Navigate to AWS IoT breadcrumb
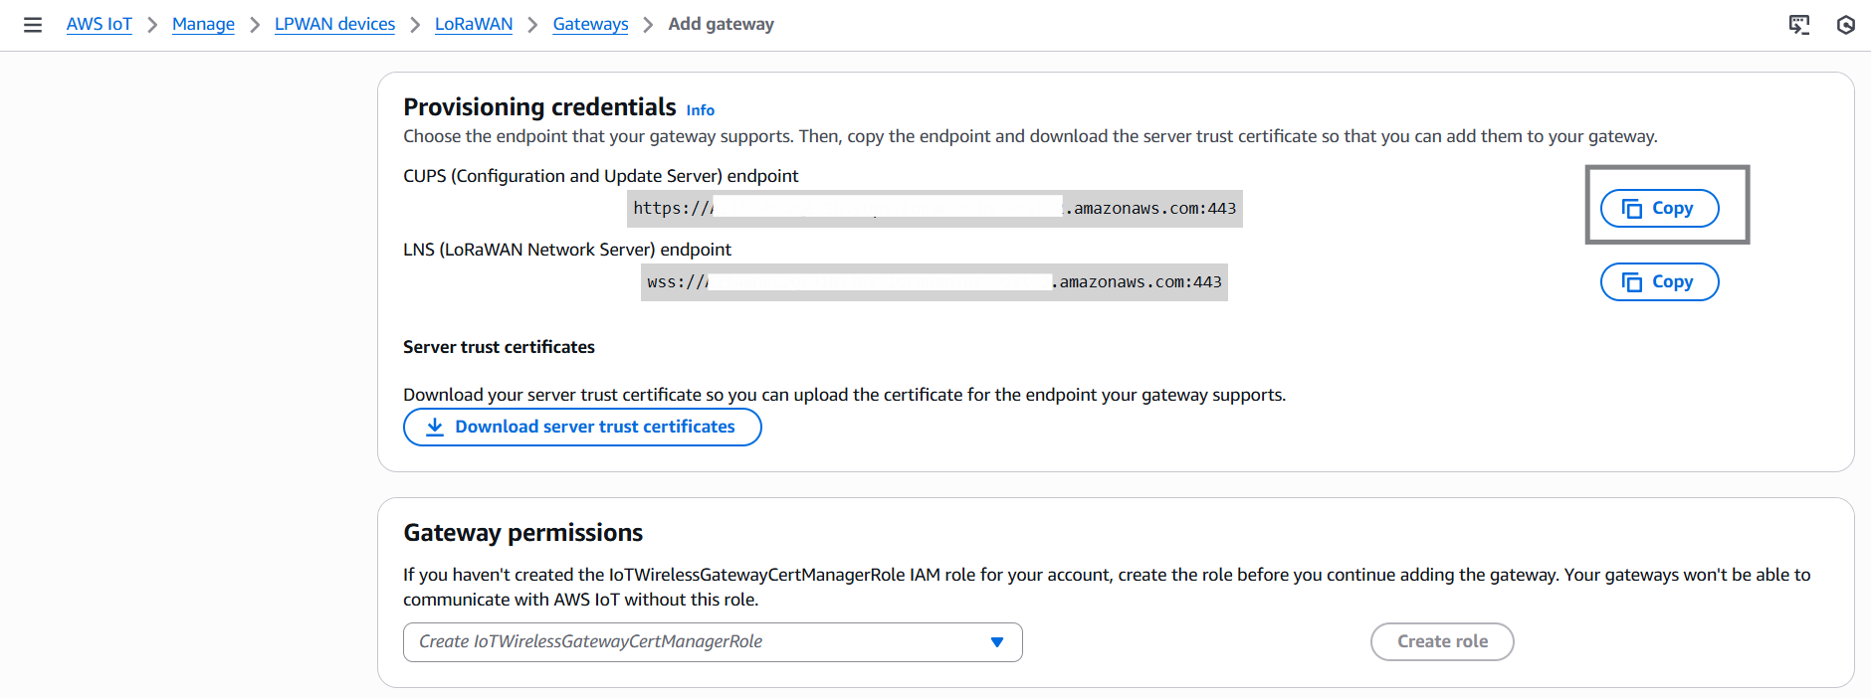 click(99, 24)
